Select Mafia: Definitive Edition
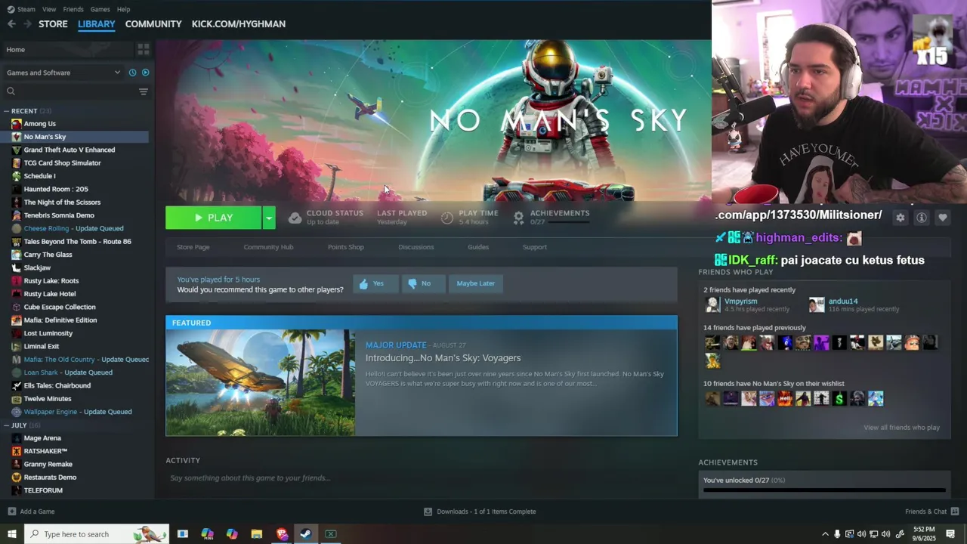 coord(60,320)
